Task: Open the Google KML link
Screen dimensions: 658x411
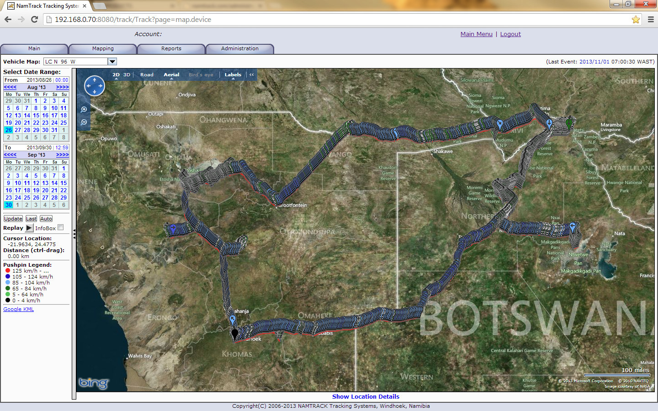Action: (x=19, y=309)
